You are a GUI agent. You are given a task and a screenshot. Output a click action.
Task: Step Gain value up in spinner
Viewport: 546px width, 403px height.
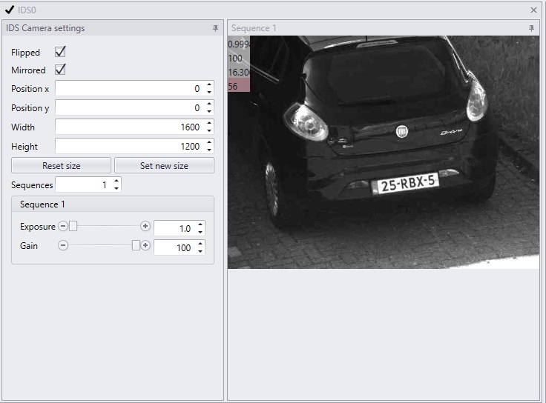200,244
